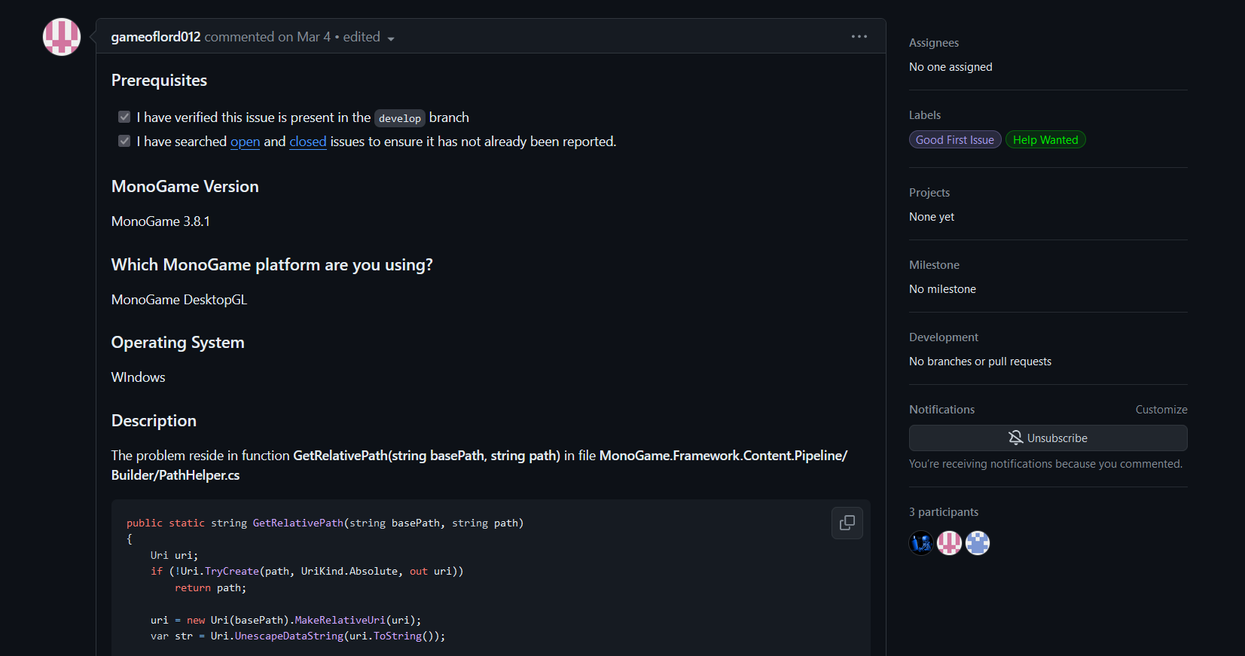
Task: Follow the closed issues link
Action: coord(308,142)
